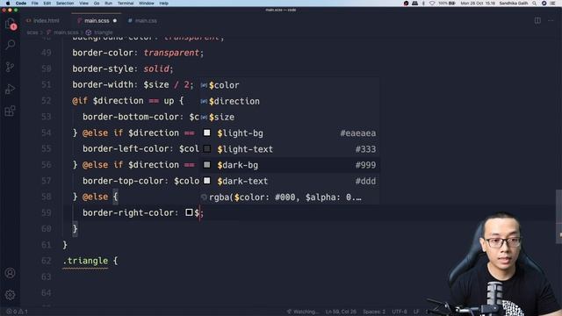The width and height of the screenshot is (562, 316).
Task: Open Spotlight search in menu bar
Action: click(x=535, y=4)
